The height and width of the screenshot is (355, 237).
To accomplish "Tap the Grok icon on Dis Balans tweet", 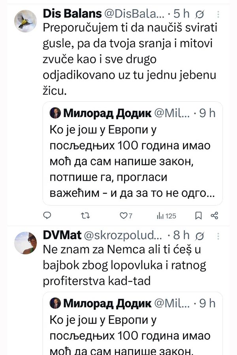I will 200,14.
